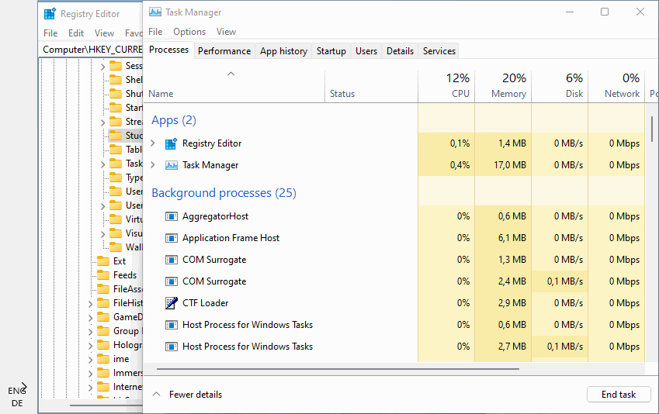Click the Task Manager icon in Apps list
Viewport: 659px width, 414px height.
pyautogui.click(x=171, y=165)
